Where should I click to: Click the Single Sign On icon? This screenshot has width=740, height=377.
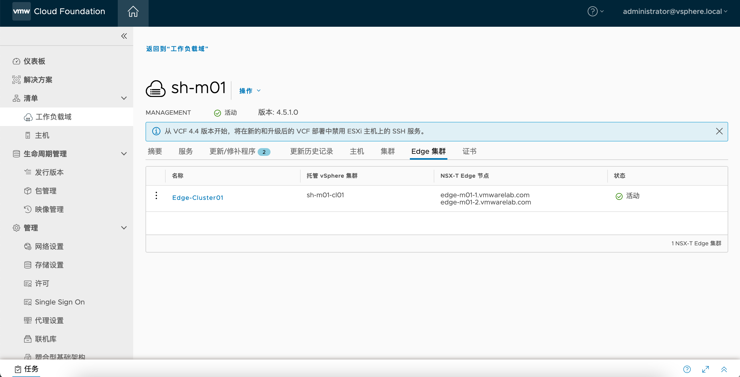tap(28, 302)
